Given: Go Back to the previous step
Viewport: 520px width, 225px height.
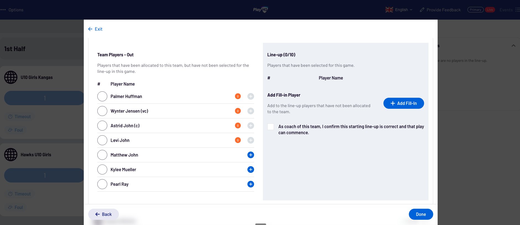Looking at the screenshot, I should click(x=103, y=214).
